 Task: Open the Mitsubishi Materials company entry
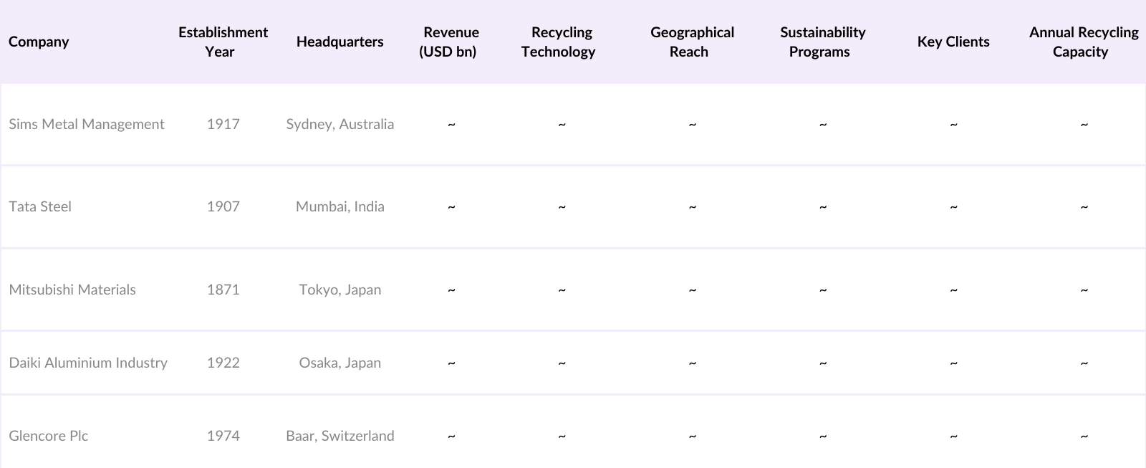tap(72, 290)
